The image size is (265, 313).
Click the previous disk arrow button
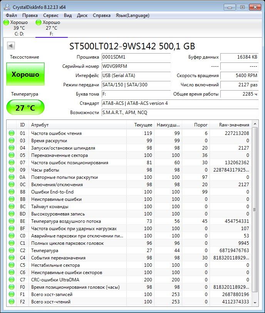coord(11,46)
